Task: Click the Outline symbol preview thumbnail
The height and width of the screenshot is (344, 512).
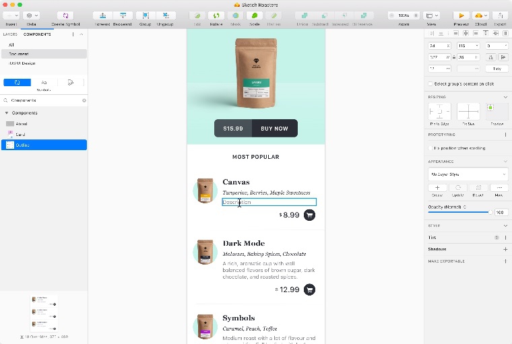Action: pyautogui.click(x=44, y=313)
